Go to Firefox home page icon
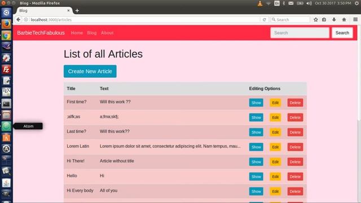361x203 pixels. (344, 20)
